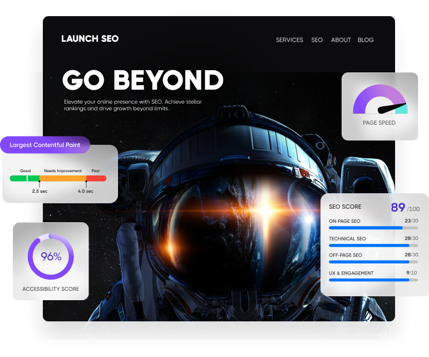Click the 89 /100 score value
Viewport: 429px width, 357px height.
tap(405, 208)
